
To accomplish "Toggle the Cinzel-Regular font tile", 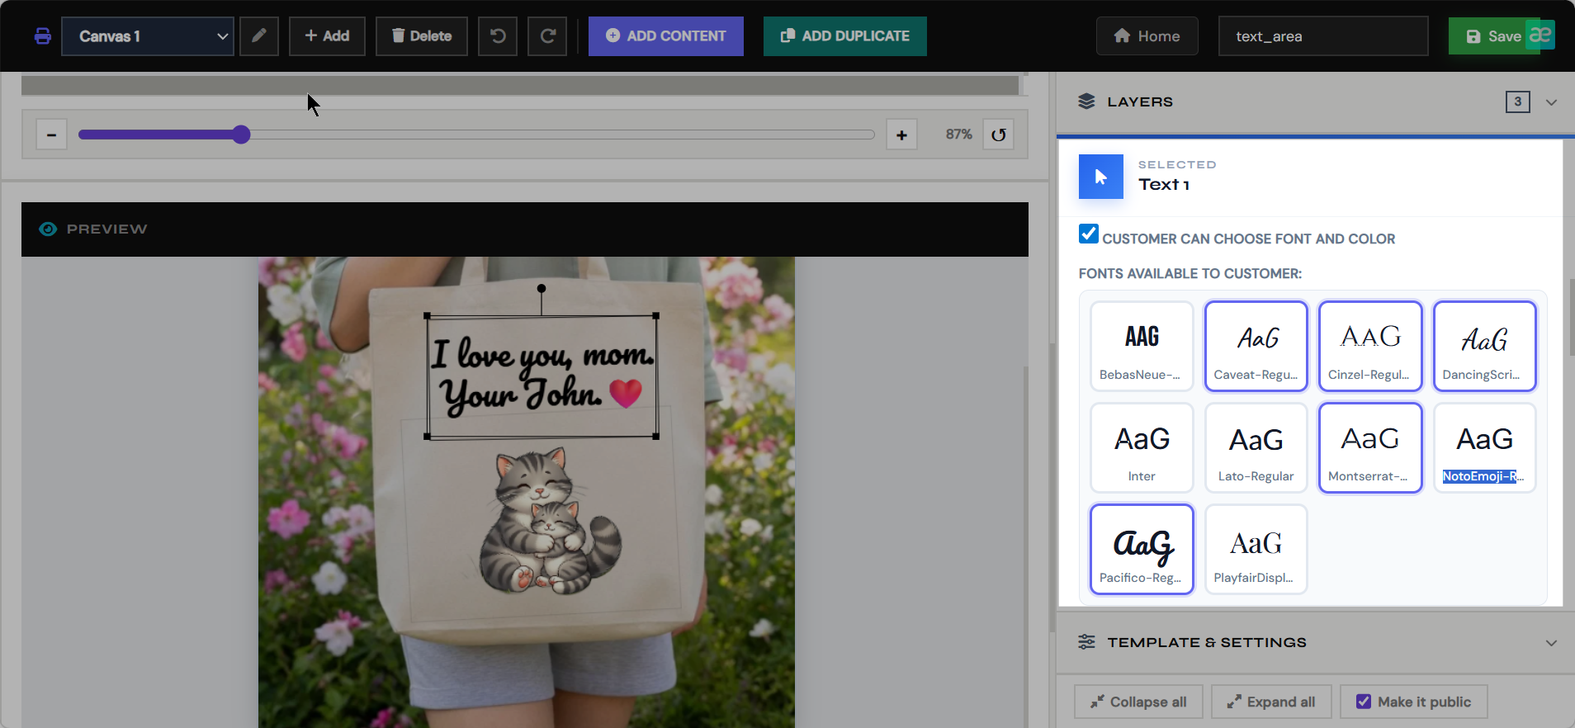I will coord(1370,346).
